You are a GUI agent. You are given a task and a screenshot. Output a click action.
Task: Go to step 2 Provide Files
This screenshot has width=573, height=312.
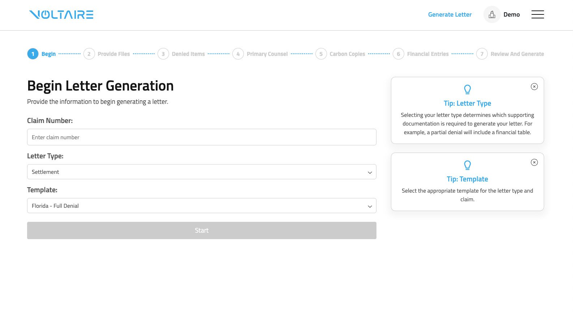[113, 54]
